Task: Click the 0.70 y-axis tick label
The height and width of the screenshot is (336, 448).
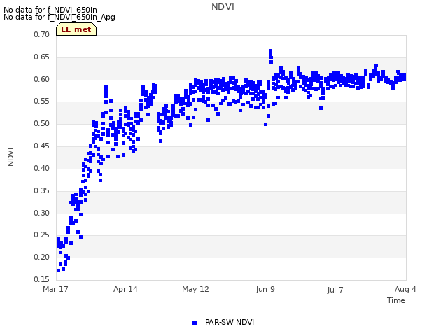Action: (42, 34)
